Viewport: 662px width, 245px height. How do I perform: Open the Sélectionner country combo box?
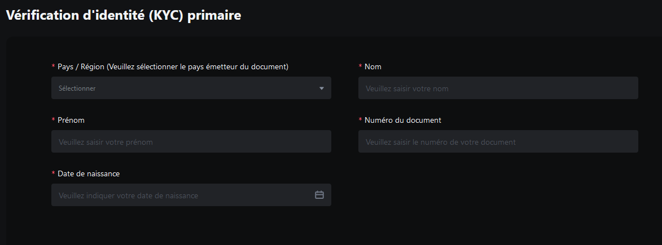tap(191, 88)
